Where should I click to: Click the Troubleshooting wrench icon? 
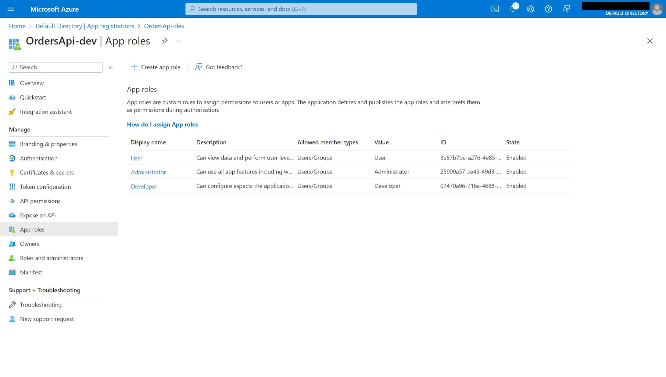point(12,305)
